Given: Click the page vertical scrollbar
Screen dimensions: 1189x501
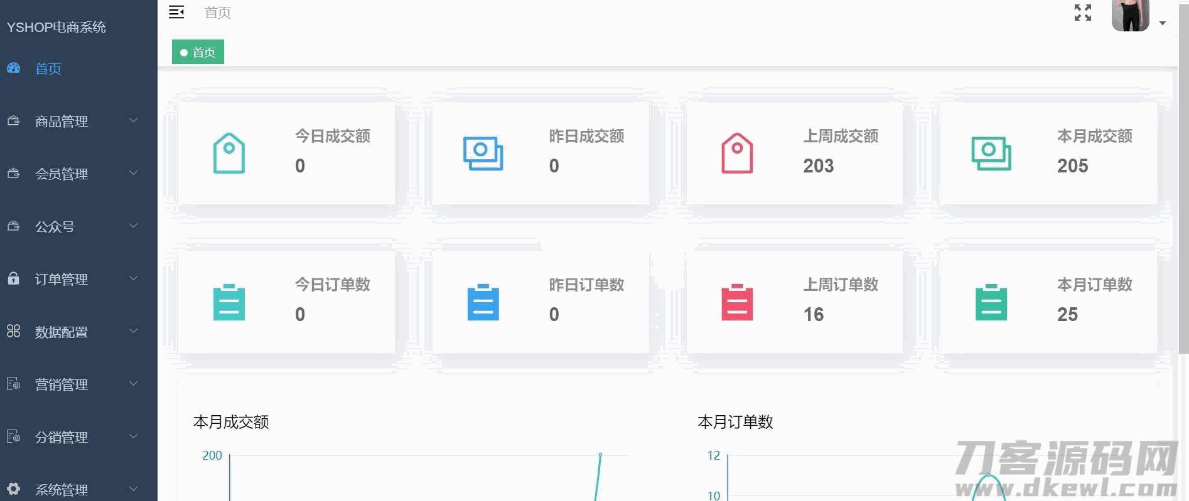Looking at the screenshot, I should click(1183, 188).
